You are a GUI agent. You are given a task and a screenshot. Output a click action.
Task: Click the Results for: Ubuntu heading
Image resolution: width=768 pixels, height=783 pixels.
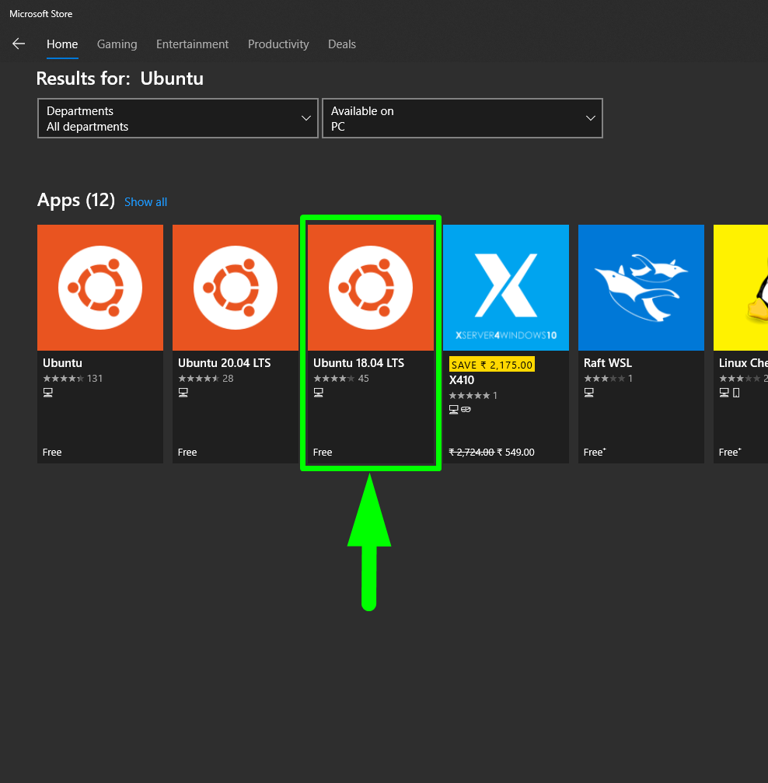click(120, 79)
